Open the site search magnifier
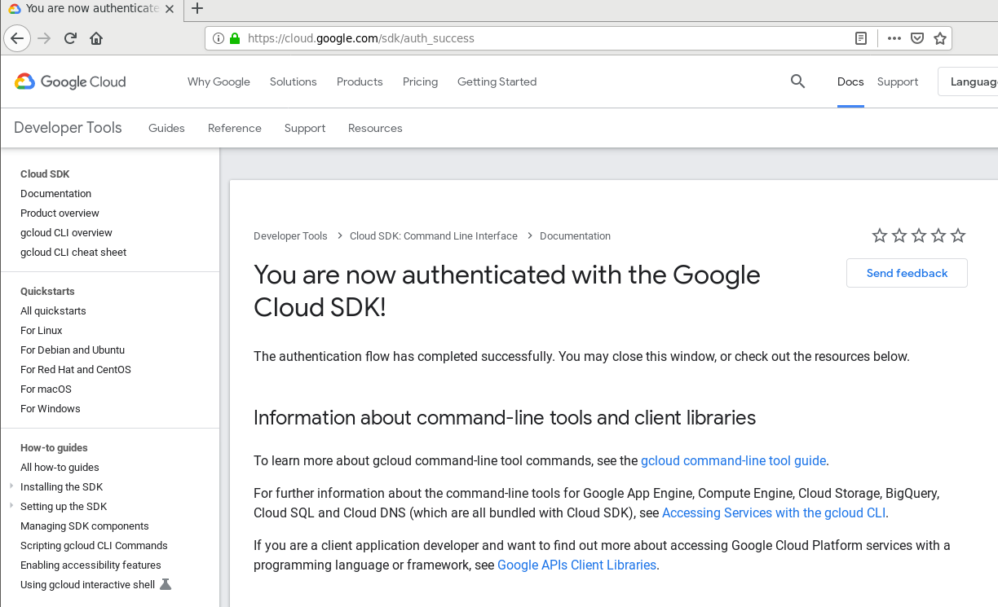Image resolution: width=998 pixels, height=607 pixels. (797, 81)
